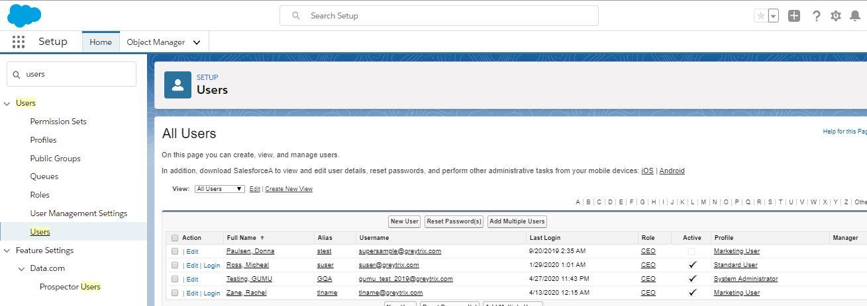Open Profiles in the sidebar
867x306 pixels.
[43, 140]
